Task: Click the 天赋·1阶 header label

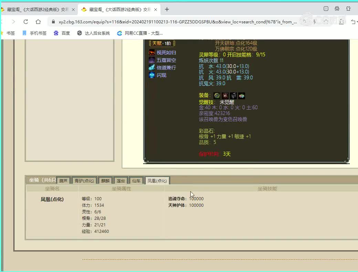Action: (162, 43)
